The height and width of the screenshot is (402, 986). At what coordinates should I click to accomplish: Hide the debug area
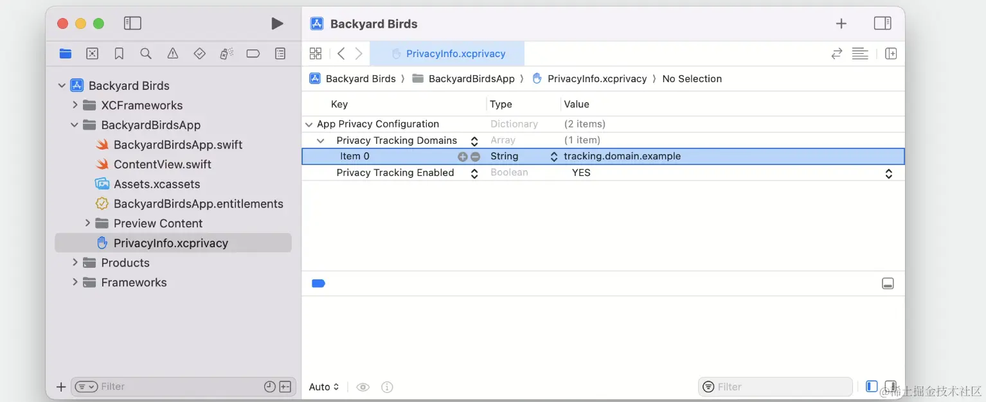tap(888, 283)
